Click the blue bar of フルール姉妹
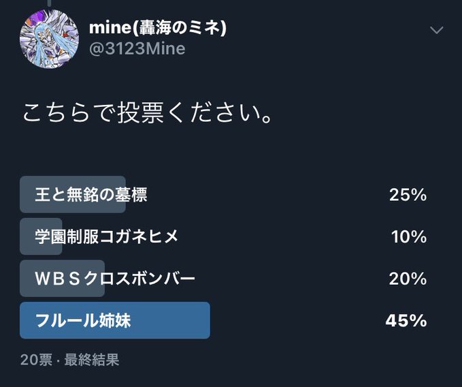 (x=115, y=320)
